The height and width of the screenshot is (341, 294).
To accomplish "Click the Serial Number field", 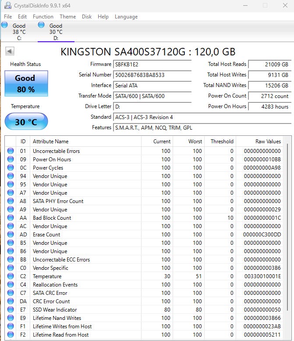I will point(152,75).
